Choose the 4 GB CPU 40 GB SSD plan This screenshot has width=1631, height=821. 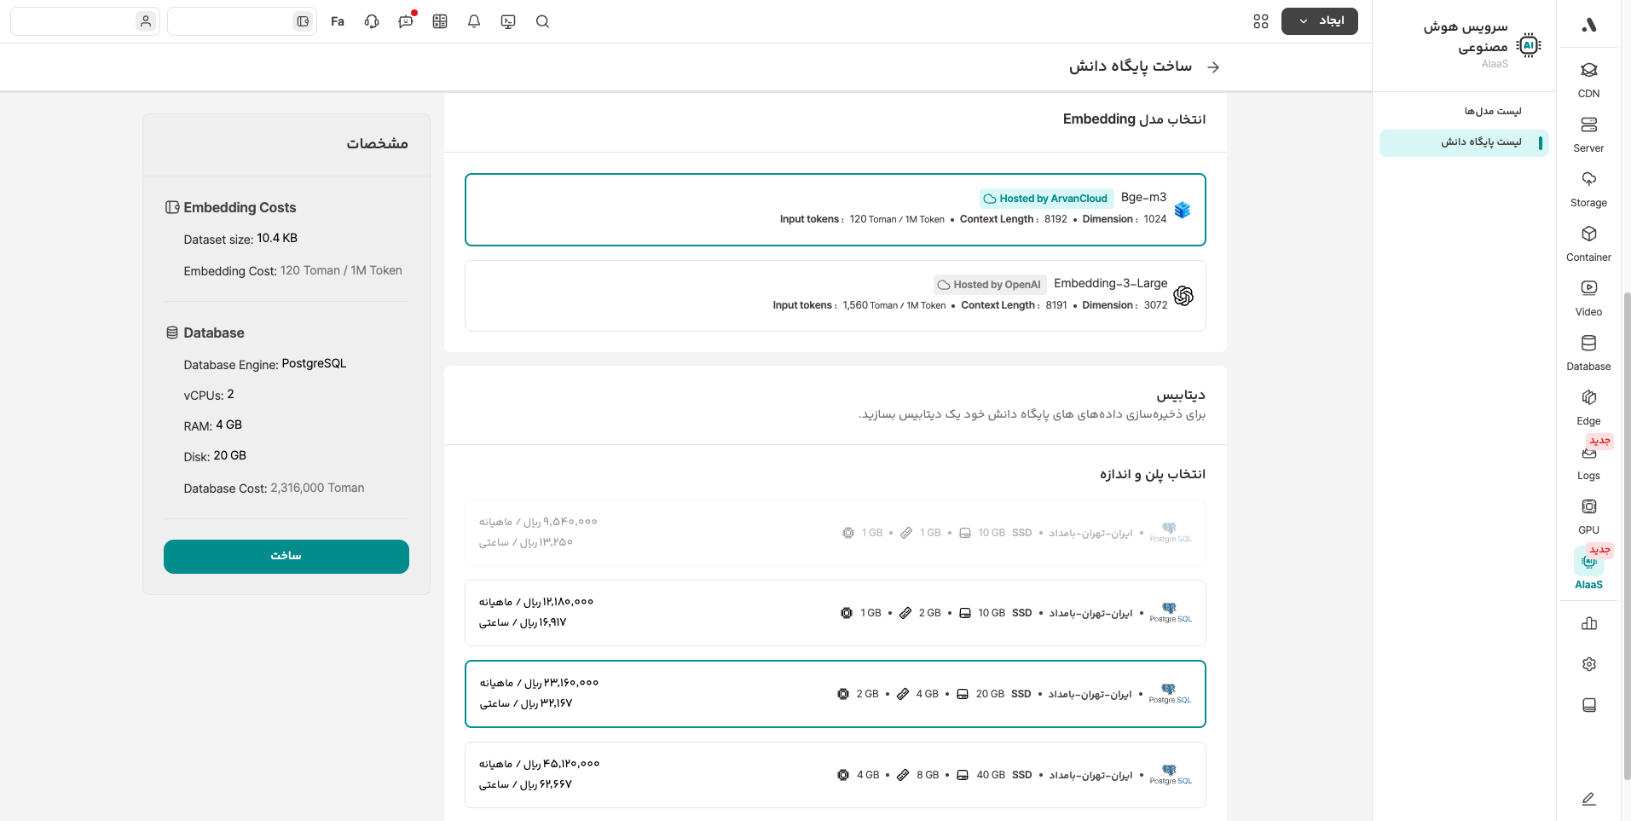click(835, 774)
